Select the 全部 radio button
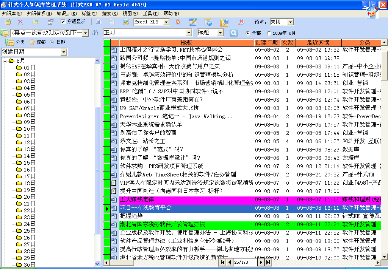388x269 pixels. [x=248, y=33]
